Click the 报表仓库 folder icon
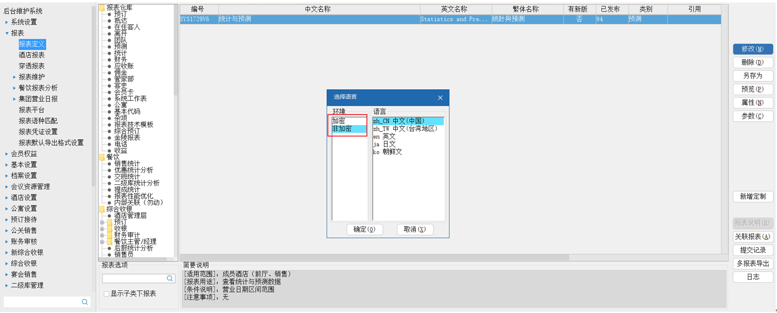Screen dimensions: 777x313 point(102,8)
